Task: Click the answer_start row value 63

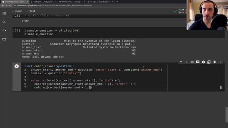Action: [x=134, y=50]
